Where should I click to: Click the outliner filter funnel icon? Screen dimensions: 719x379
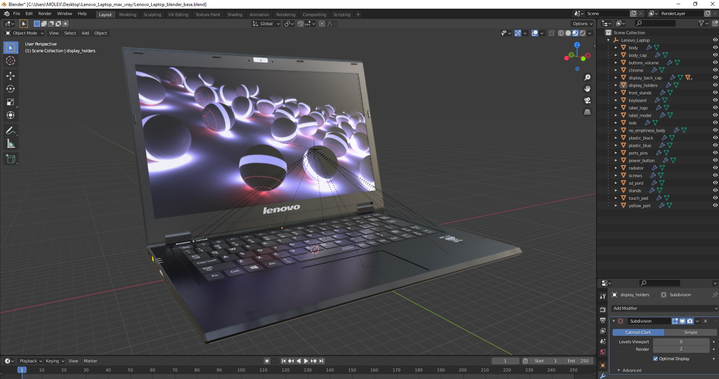click(x=701, y=23)
